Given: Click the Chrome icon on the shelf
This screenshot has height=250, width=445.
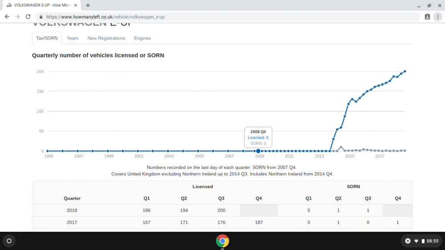Looking at the screenshot, I should [x=222, y=241].
